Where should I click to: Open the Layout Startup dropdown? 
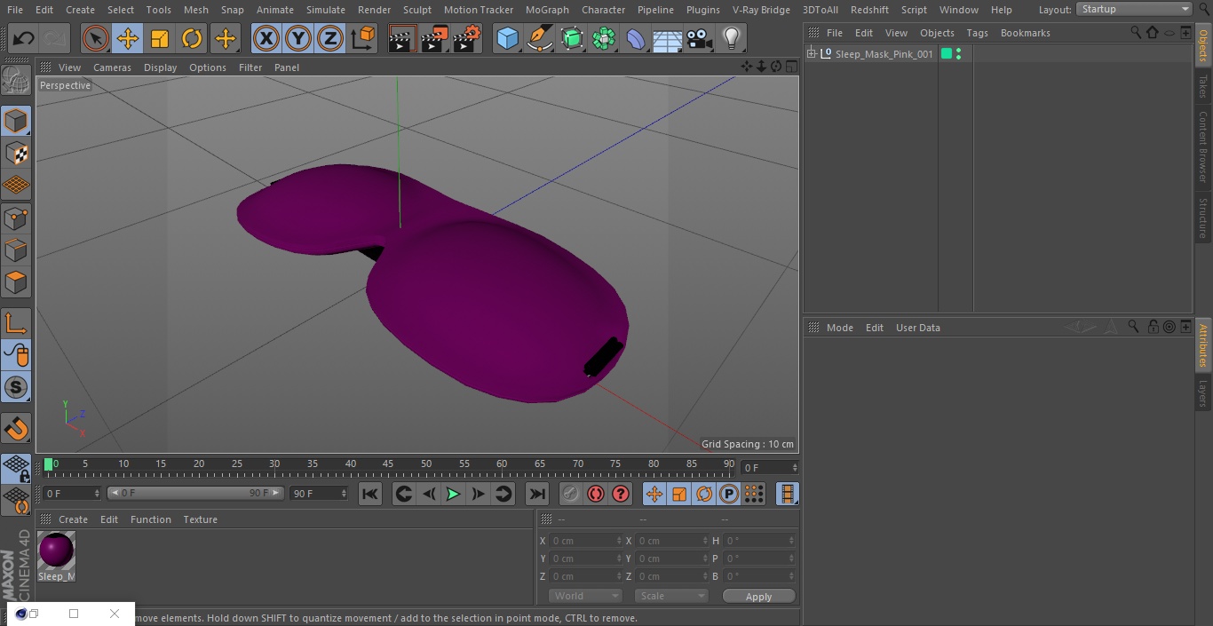(1134, 9)
